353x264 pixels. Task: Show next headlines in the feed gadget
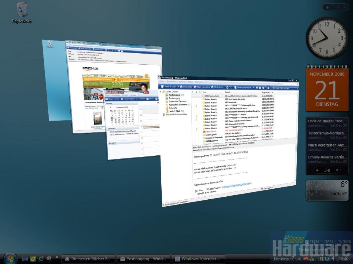point(337,170)
